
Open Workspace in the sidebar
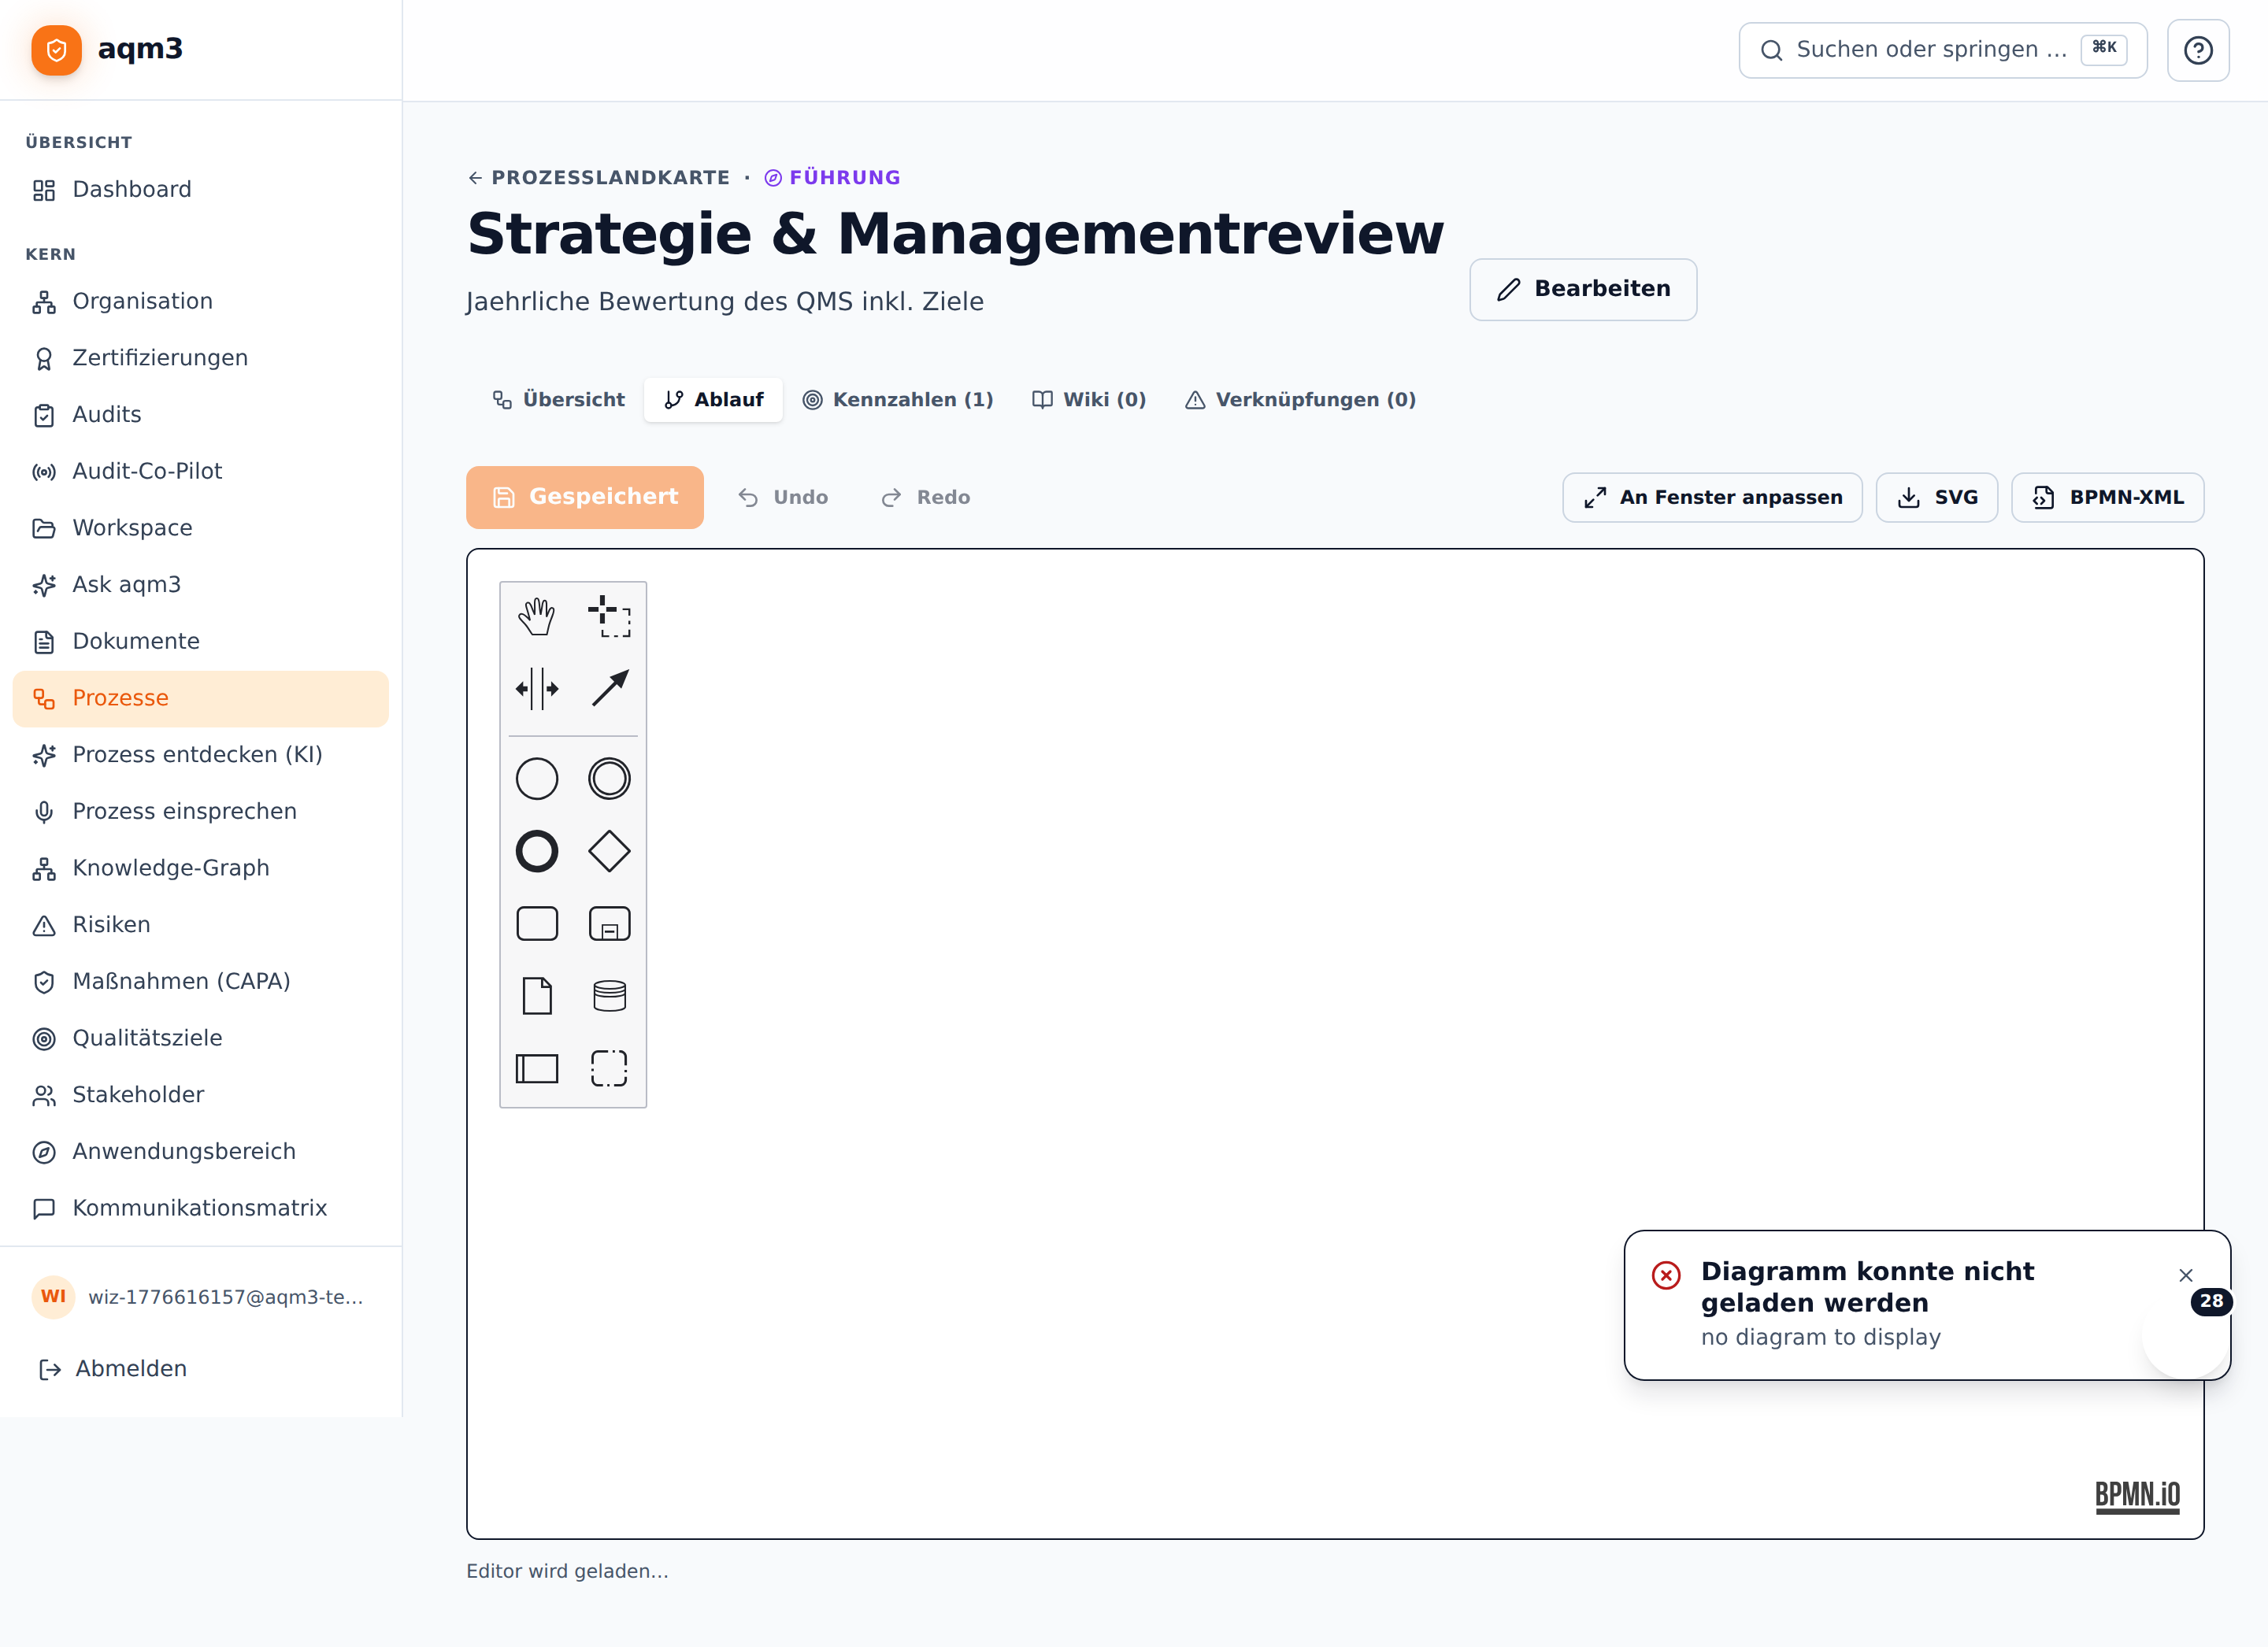[200, 528]
